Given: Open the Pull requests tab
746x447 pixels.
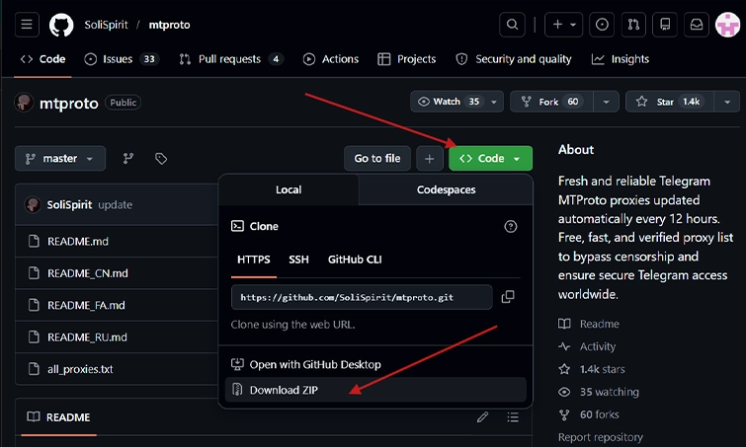Looking at the screenshot, I should coord(231,59).
